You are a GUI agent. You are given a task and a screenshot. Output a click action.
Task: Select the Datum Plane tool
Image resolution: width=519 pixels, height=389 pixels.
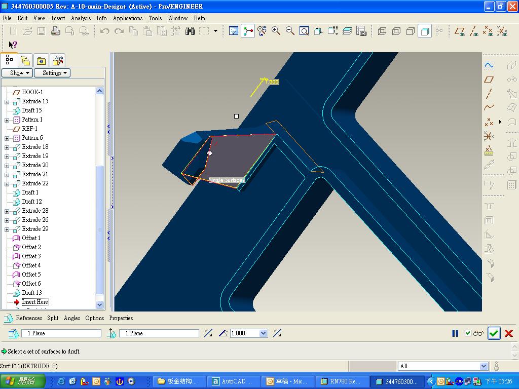(x=489, y=80)
